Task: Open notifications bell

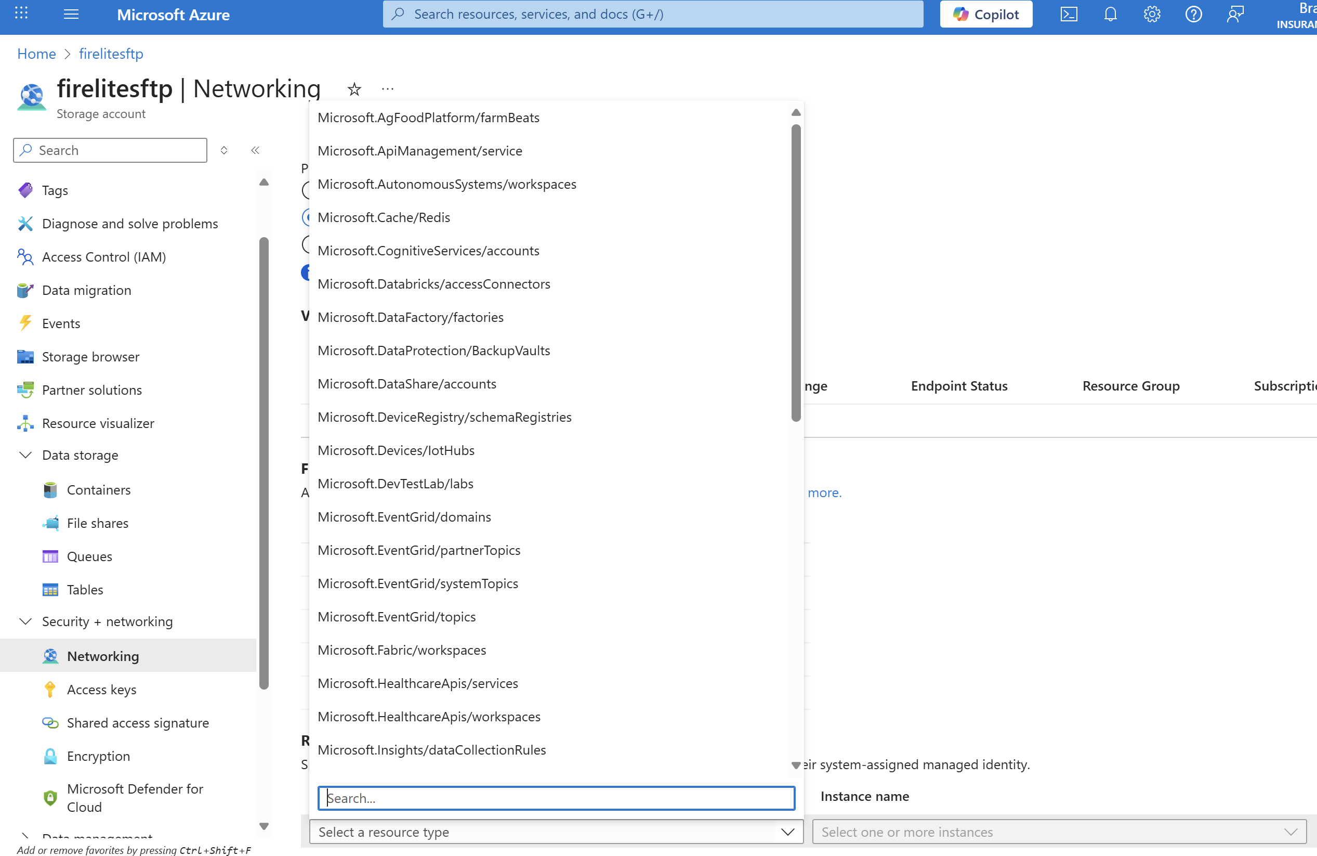Action: point(1110,15)
